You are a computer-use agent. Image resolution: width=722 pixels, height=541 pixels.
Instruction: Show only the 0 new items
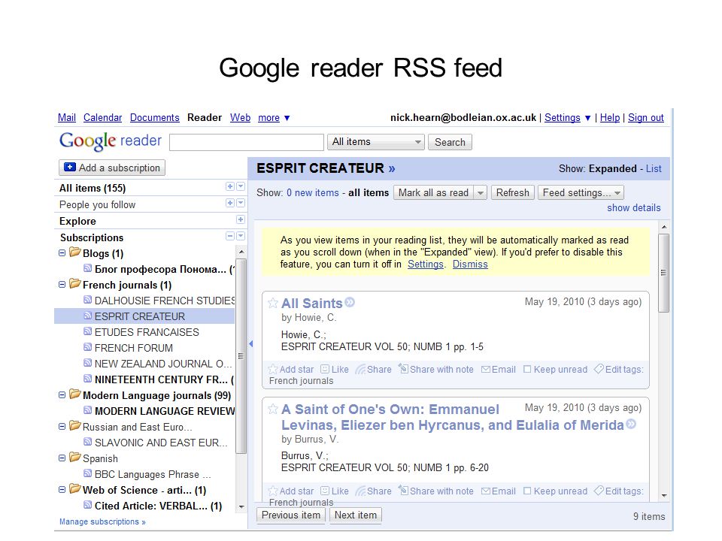(313, 193)
